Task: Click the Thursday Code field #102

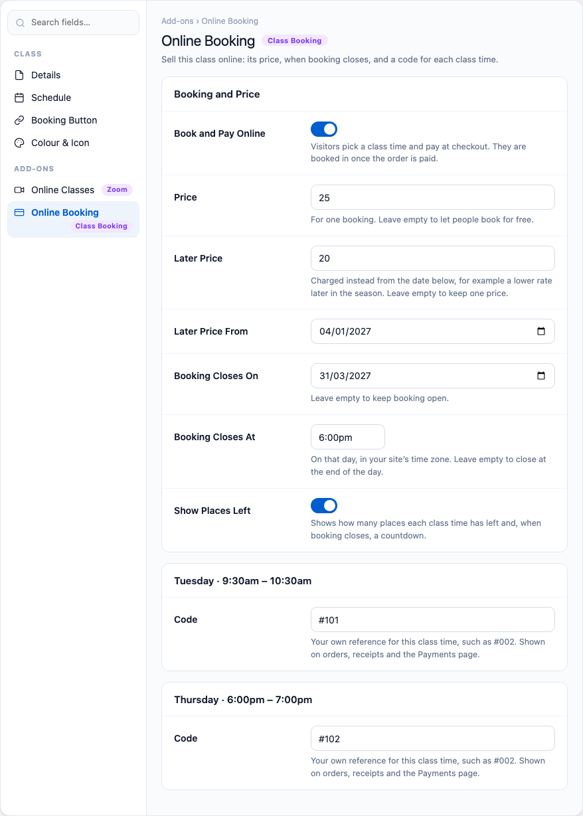Action: (433, 738)
